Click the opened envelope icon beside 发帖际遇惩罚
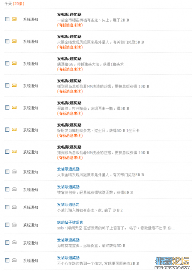 (14, 207)
